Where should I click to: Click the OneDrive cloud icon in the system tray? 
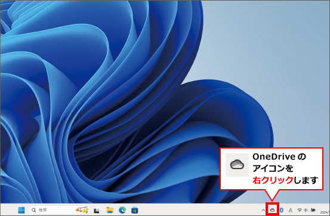coord(272,210)
